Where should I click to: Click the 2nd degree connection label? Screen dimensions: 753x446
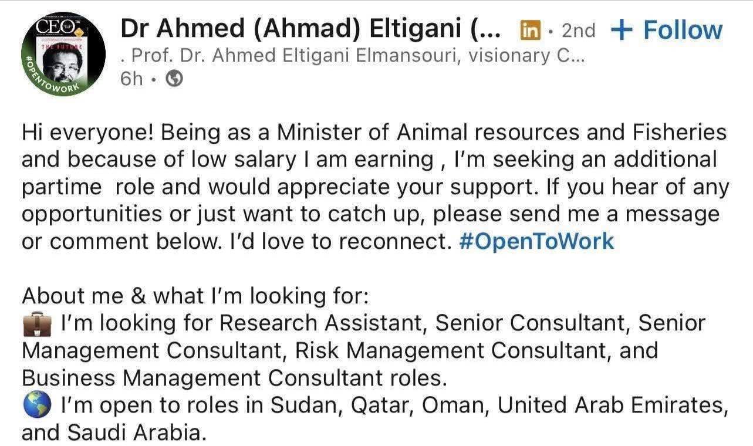(x=578, y=31)
